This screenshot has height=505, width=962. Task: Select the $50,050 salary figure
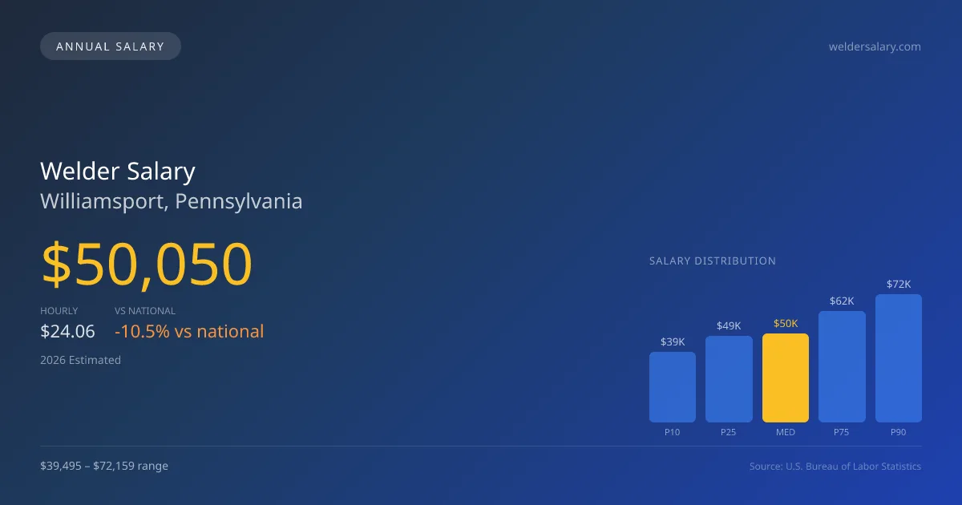(x=147, y=265)
